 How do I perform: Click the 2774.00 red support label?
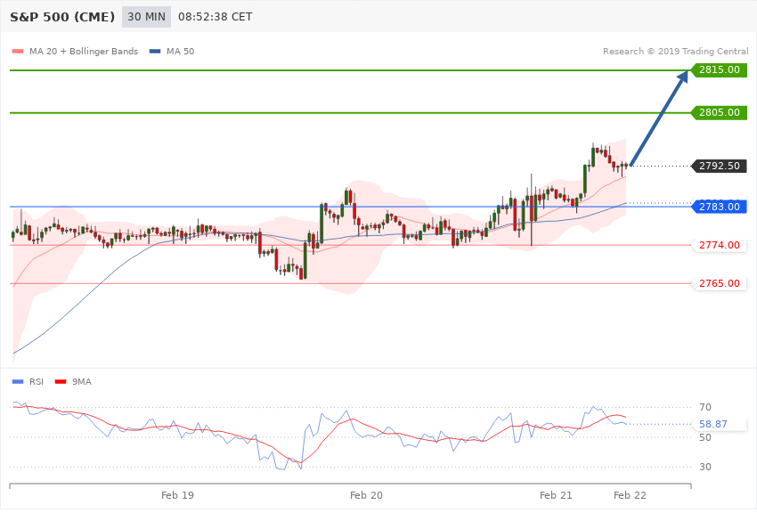[720, 245]
